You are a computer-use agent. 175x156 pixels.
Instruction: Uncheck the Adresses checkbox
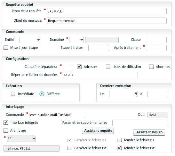[79, 67]
